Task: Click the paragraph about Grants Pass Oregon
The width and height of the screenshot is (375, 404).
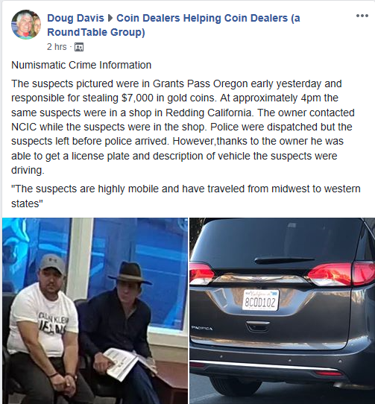Action: click(x=183, y=127)
